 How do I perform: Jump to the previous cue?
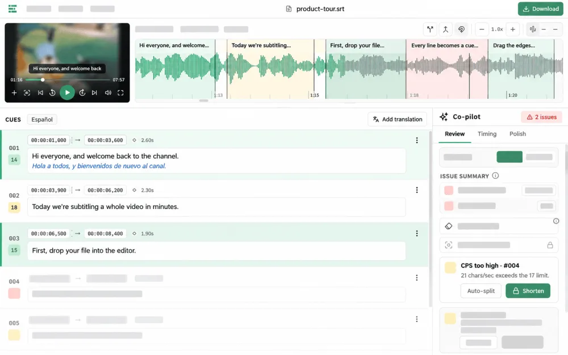coord(40,93)
